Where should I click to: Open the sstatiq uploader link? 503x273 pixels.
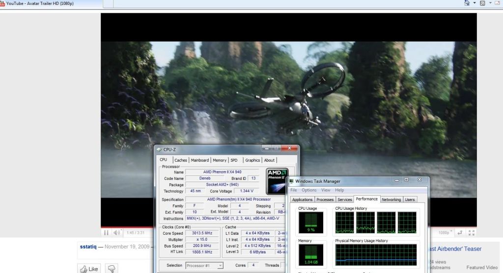tap(88, 247)
